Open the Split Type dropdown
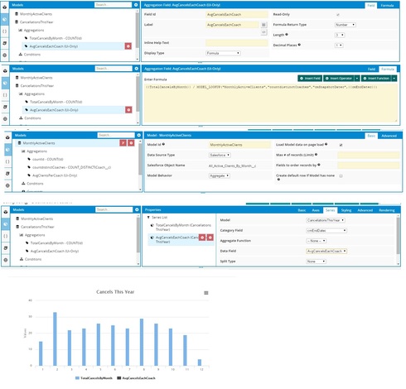The height and width of the screenshot is (389, 406). (x=316, y=262)
